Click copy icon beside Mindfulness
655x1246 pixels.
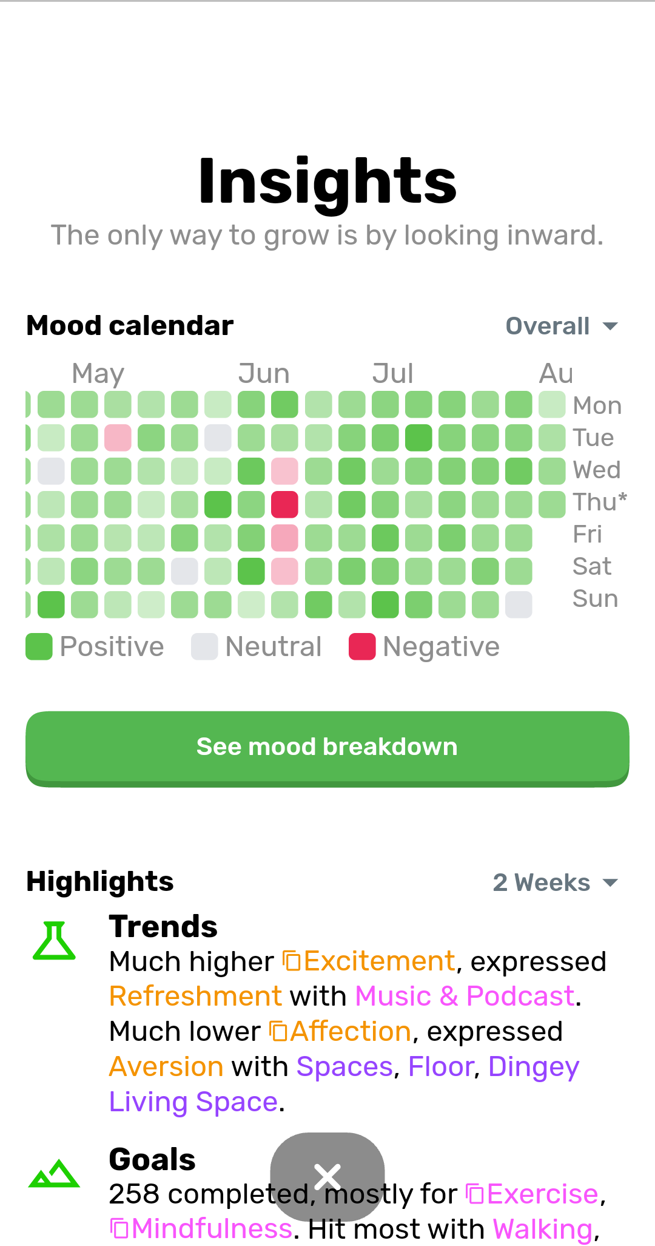click(119, 1228)
